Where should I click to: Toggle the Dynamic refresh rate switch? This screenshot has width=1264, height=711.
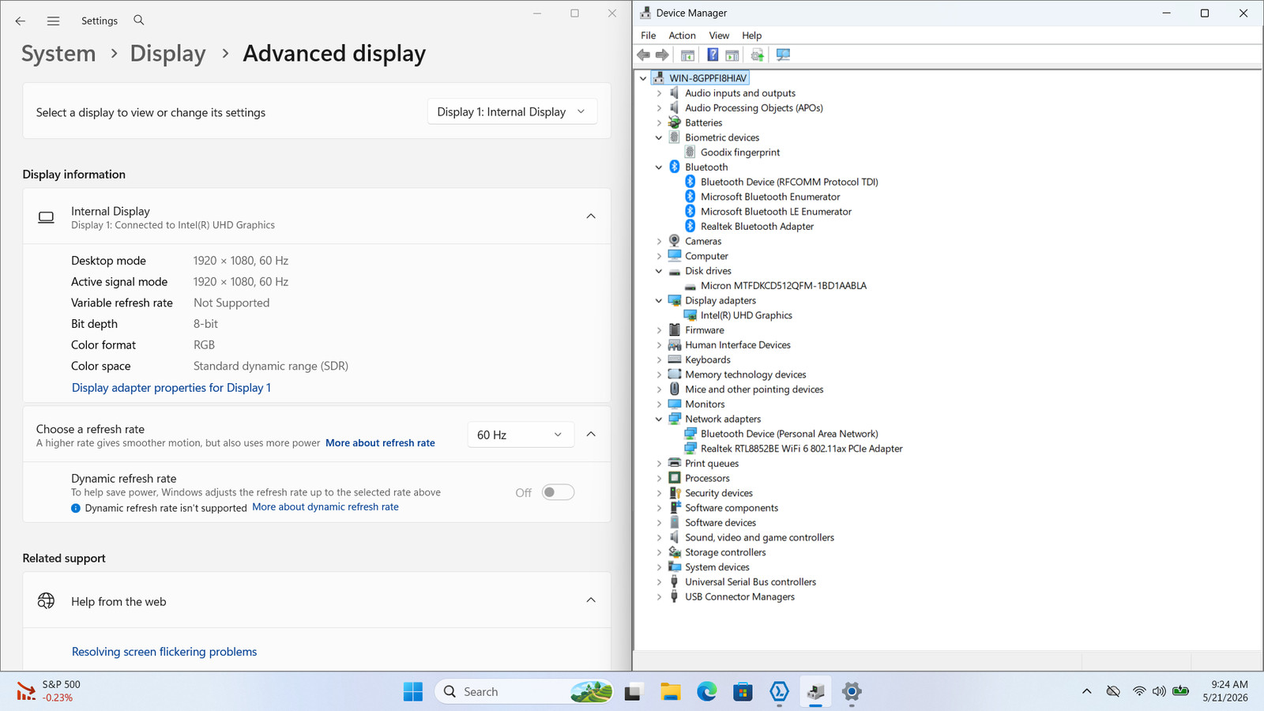pyautogui.click(x=558, y=492)
